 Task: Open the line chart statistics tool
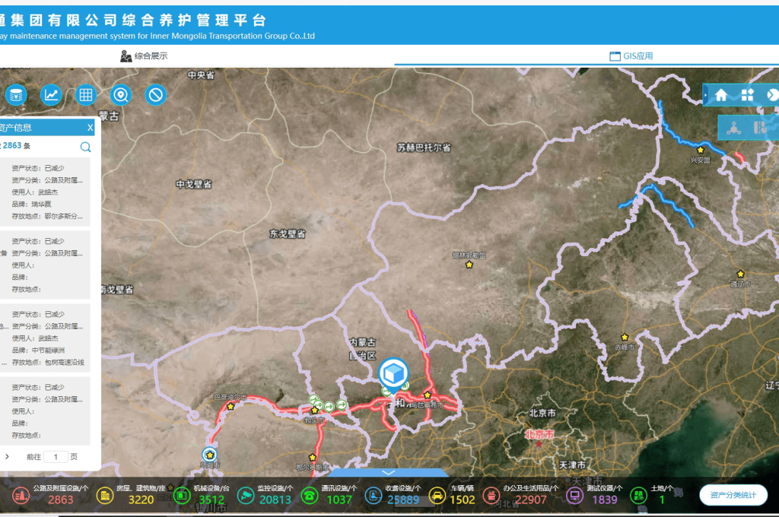[x=51, y=94]
